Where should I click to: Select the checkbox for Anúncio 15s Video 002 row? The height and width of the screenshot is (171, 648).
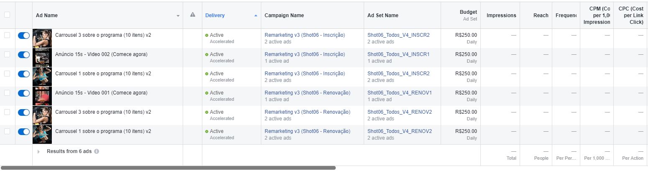(x=7, y=54)
